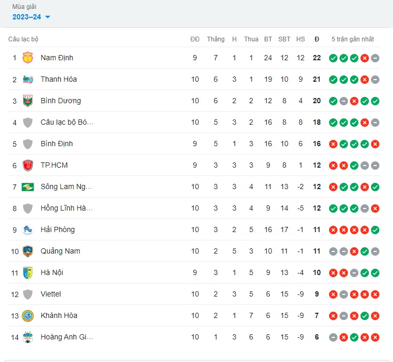
Task: Click the Khánh Hòa circular logo
Action: 28,316
